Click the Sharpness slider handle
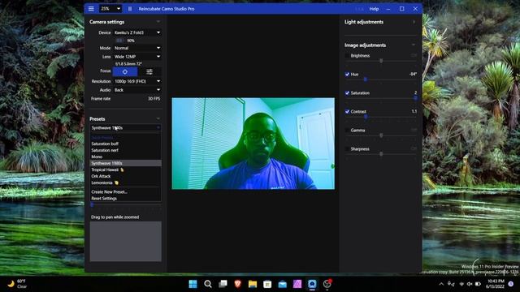 pos(381,154)
